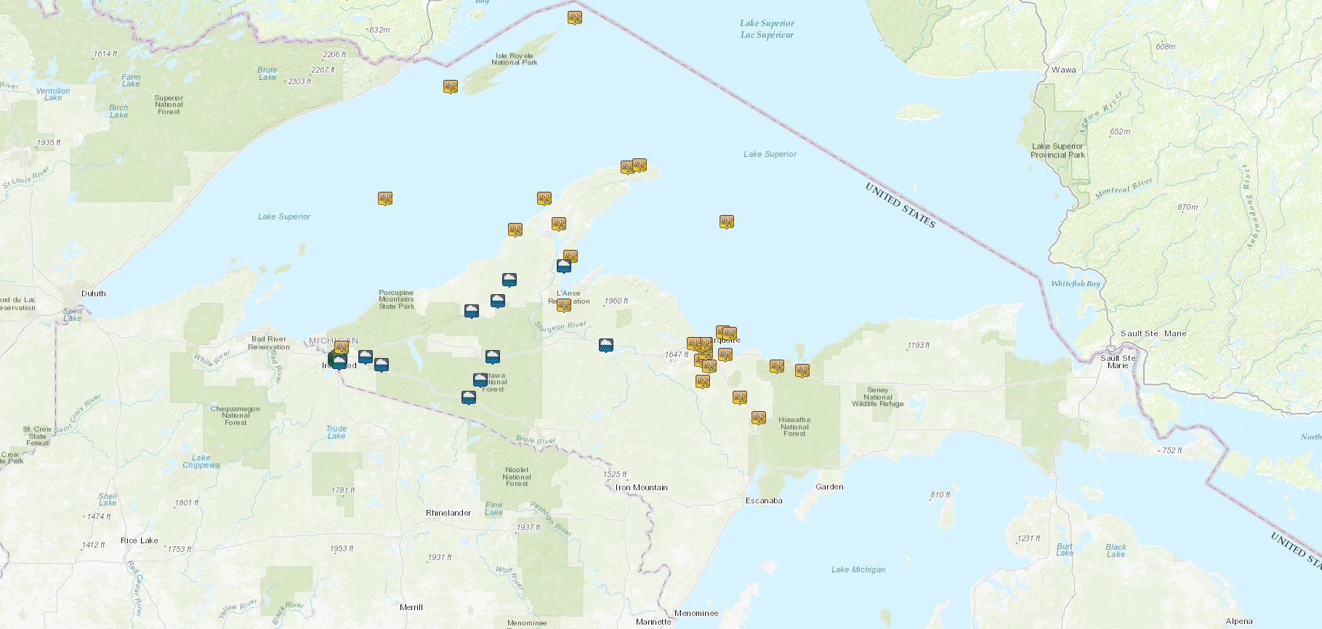Select the Isle Royale National Park label

click(515, 59)
